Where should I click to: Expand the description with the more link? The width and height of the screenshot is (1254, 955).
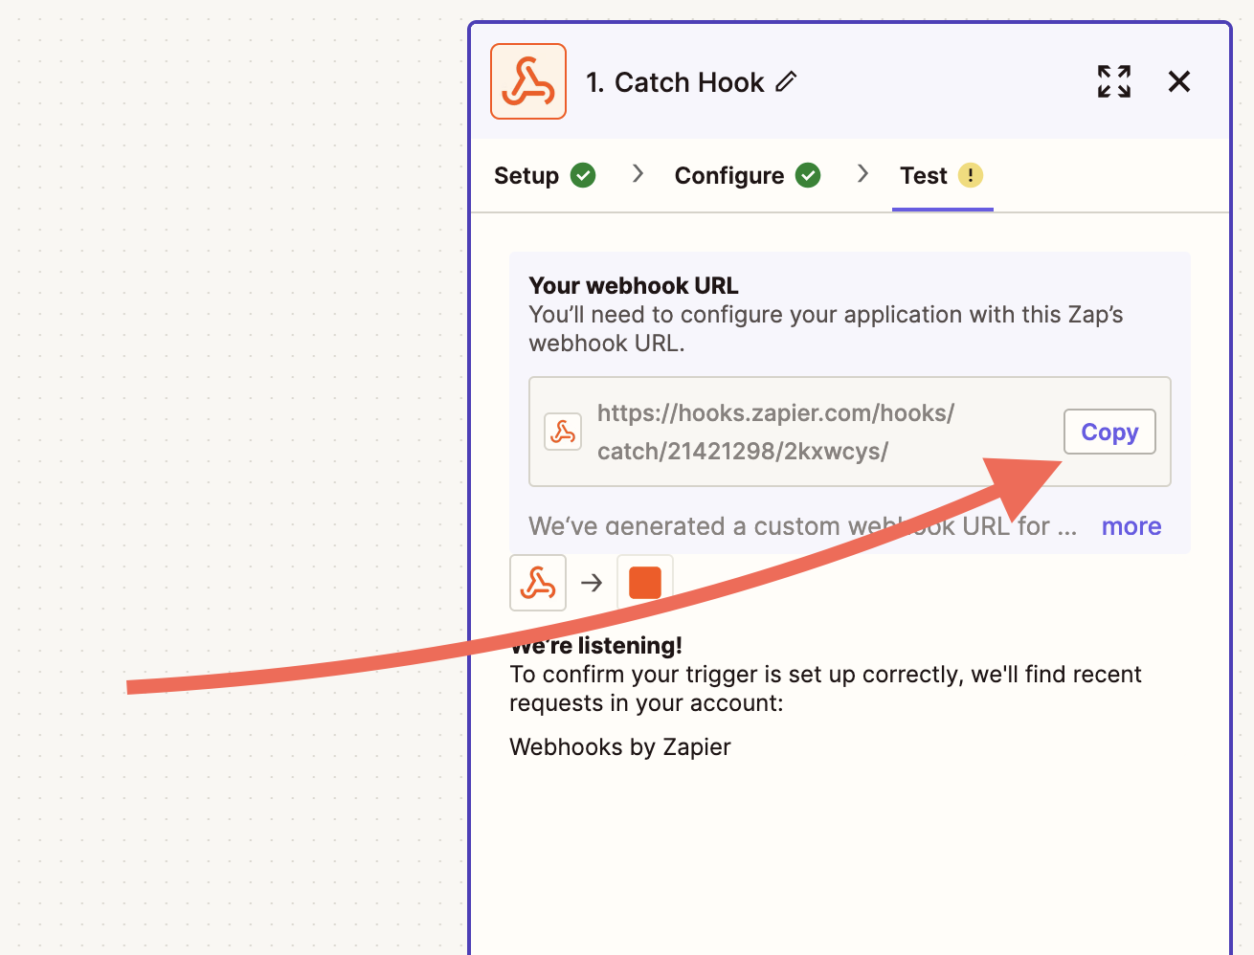point(1131,526)
